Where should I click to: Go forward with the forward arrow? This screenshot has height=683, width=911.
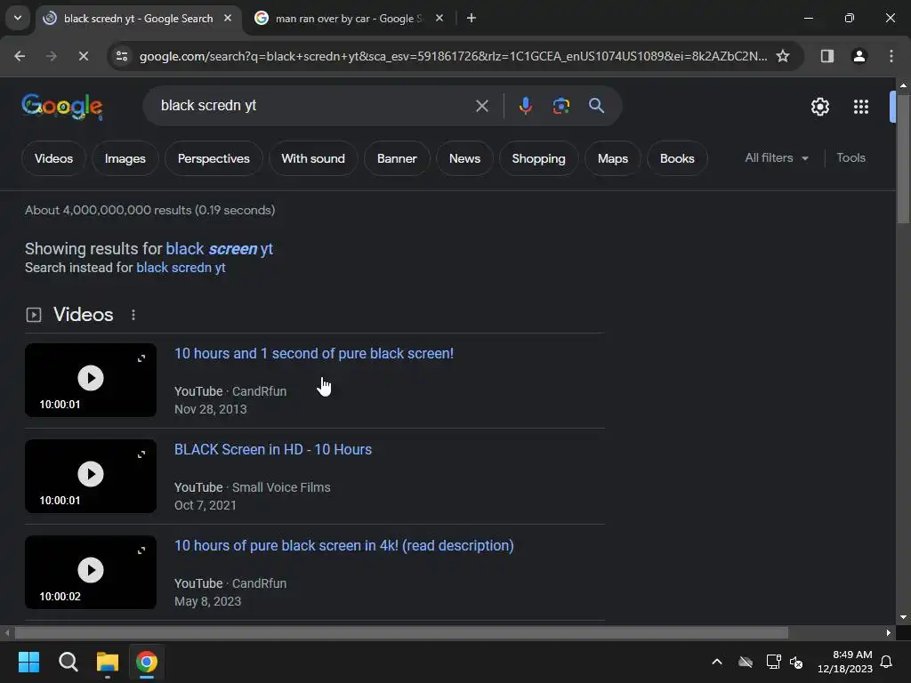(x=51, y=56)
